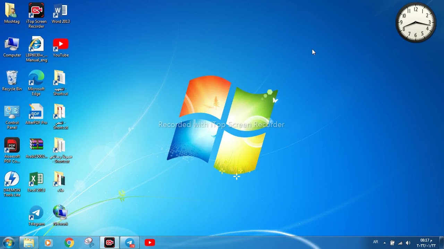Select the DAEMON Tools Lite shortcut
Screen dimensions: 444x249
tap(12, 184)
